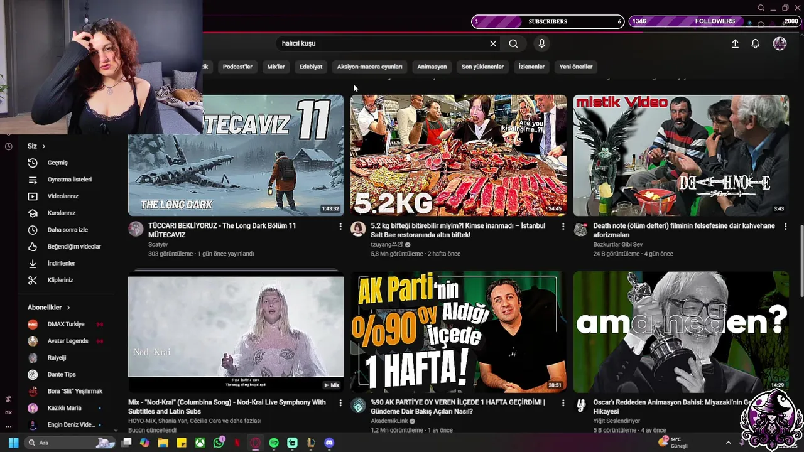Open File Explorer from taskbar
Viewport: 804px width, 452px height.
pos(163,443)
